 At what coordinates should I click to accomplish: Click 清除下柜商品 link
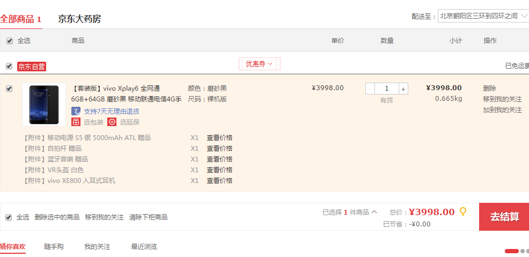148,217
